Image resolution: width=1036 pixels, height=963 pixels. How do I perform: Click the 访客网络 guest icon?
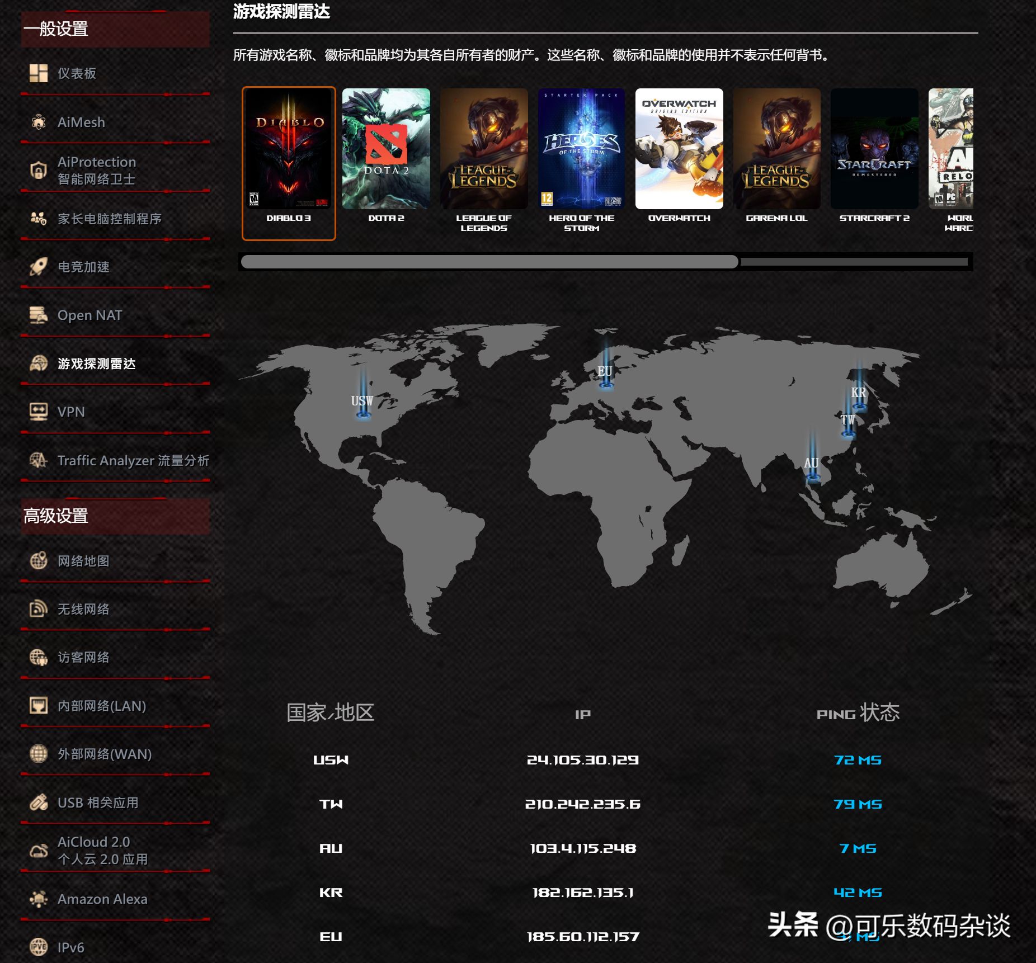click(x=38, y=657)
